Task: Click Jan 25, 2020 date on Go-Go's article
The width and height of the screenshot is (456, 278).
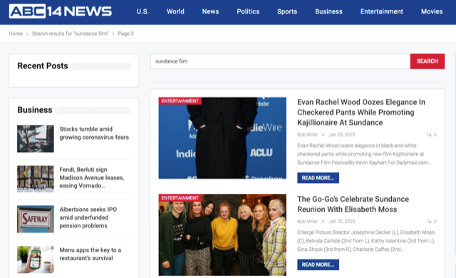Action: pos(342,221)
